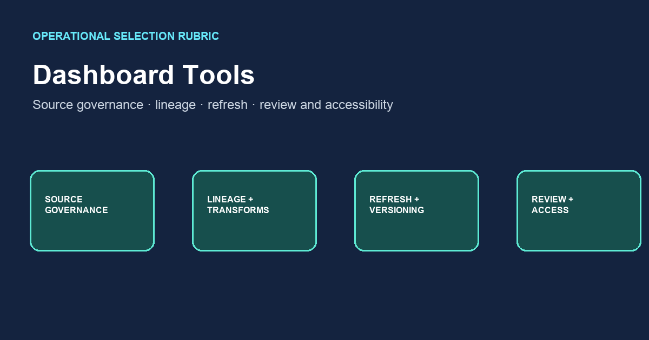This screenshot has height=340, width=649.
Task: Click the 'Dashboard Tools' heading
Action: pos(143,75)
